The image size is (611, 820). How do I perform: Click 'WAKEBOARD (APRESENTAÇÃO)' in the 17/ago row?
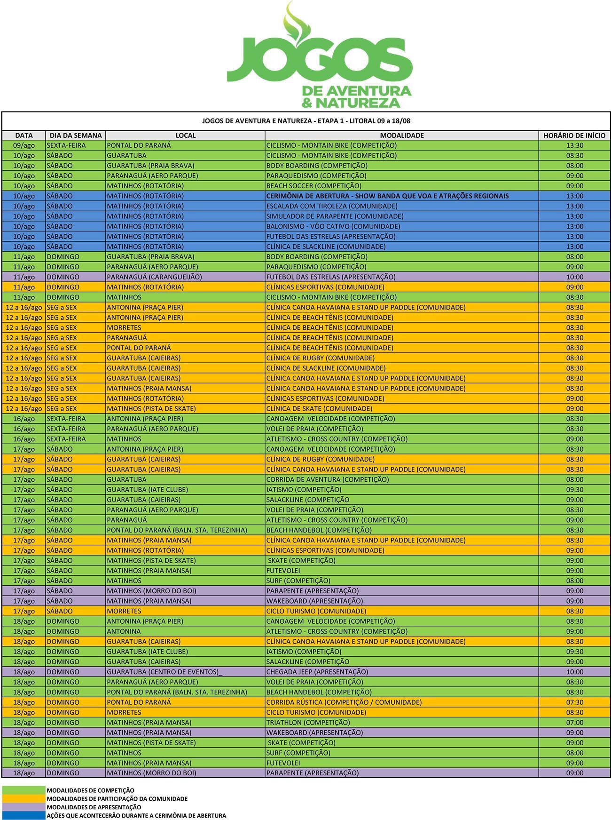402,601
